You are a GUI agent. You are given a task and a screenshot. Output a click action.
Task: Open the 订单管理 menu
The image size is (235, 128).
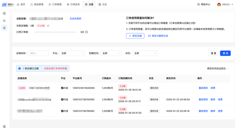click(x=55, y=4)
